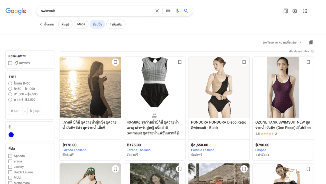Open the black checkered swimsuit image

[x=154, y=87]
